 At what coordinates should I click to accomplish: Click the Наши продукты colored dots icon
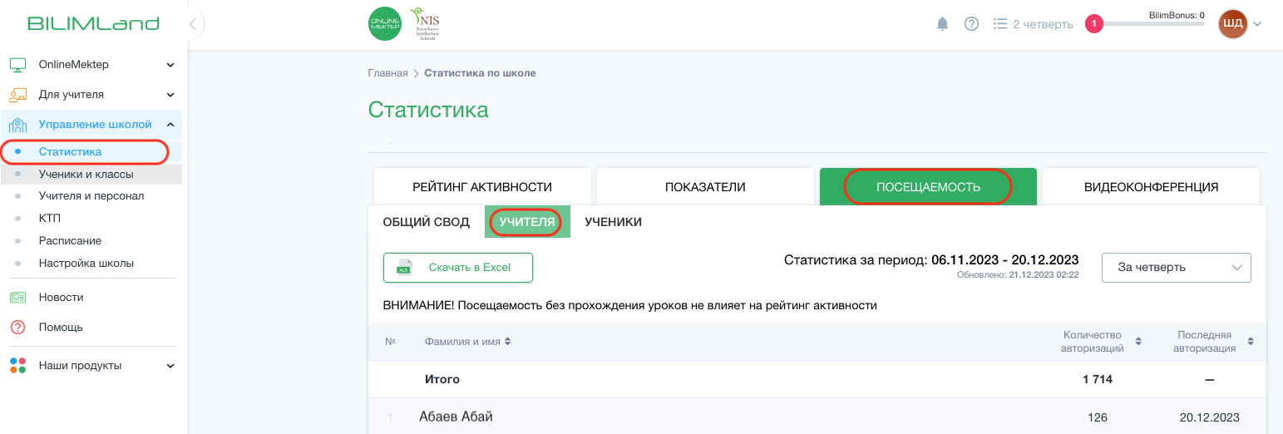coord(18,366)
